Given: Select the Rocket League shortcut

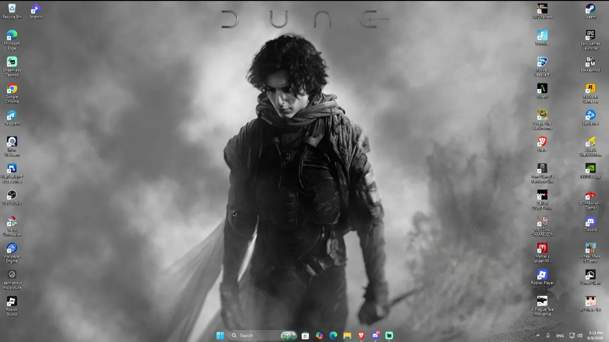Looking at the screenshot, I should pos(542,66).
